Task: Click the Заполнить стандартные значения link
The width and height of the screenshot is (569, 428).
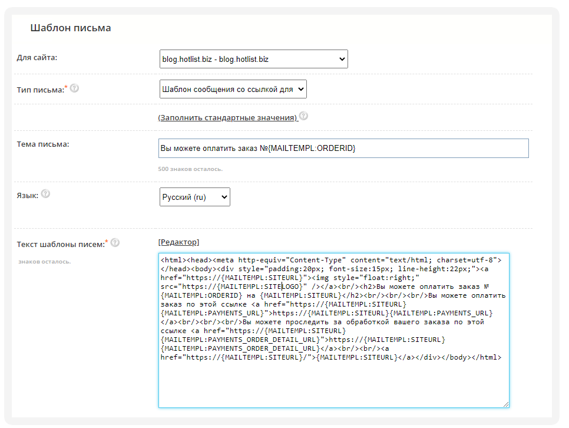Action: (227, 117)
